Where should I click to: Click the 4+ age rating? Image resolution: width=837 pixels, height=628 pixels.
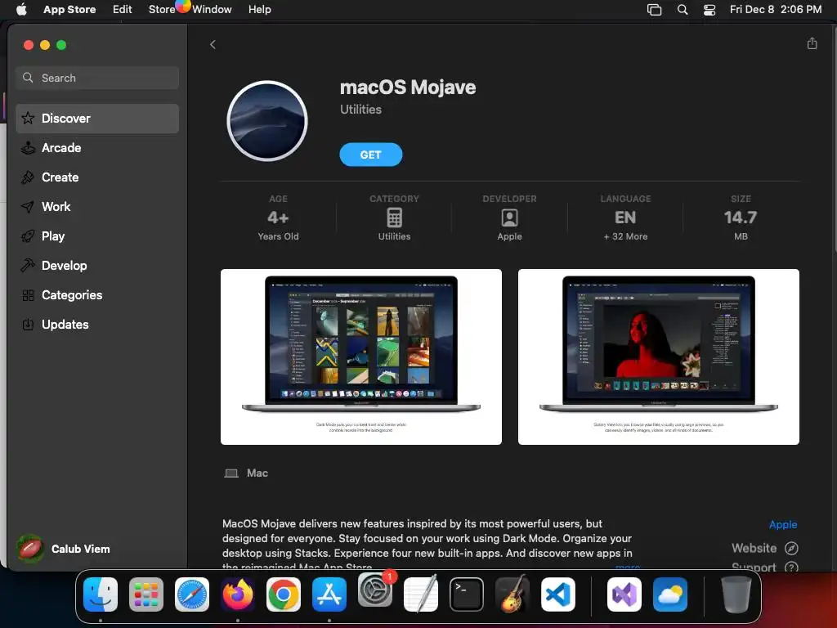tap(278, 218)
